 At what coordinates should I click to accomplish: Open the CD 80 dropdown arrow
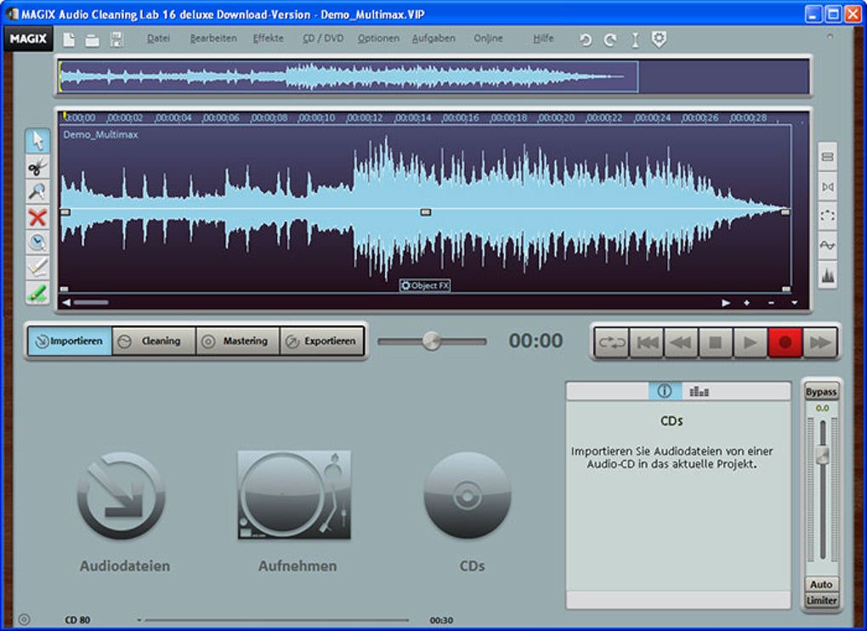pyautogui.click(x=139, y=620)
